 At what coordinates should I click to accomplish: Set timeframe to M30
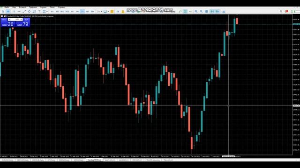67,12
